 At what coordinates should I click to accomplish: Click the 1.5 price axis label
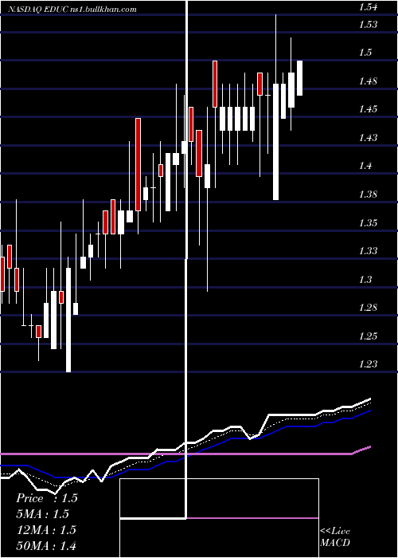tap(365, 53)
